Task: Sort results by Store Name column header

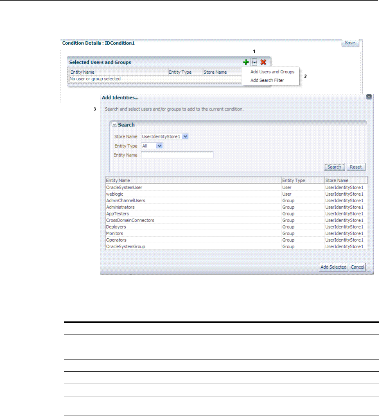Action: click(x=346, y=181)
